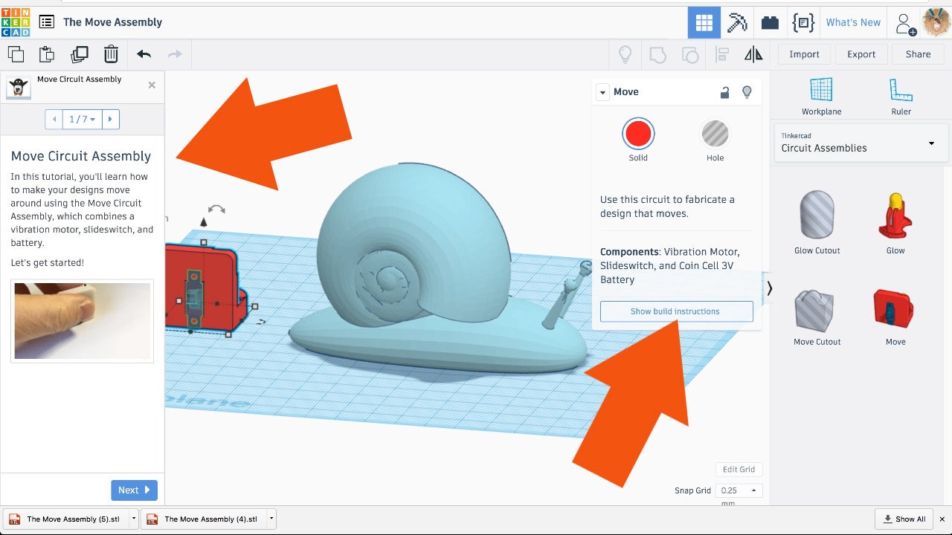Open the Mirror tool
Screen dimensions: 952x535
point(753,54)
